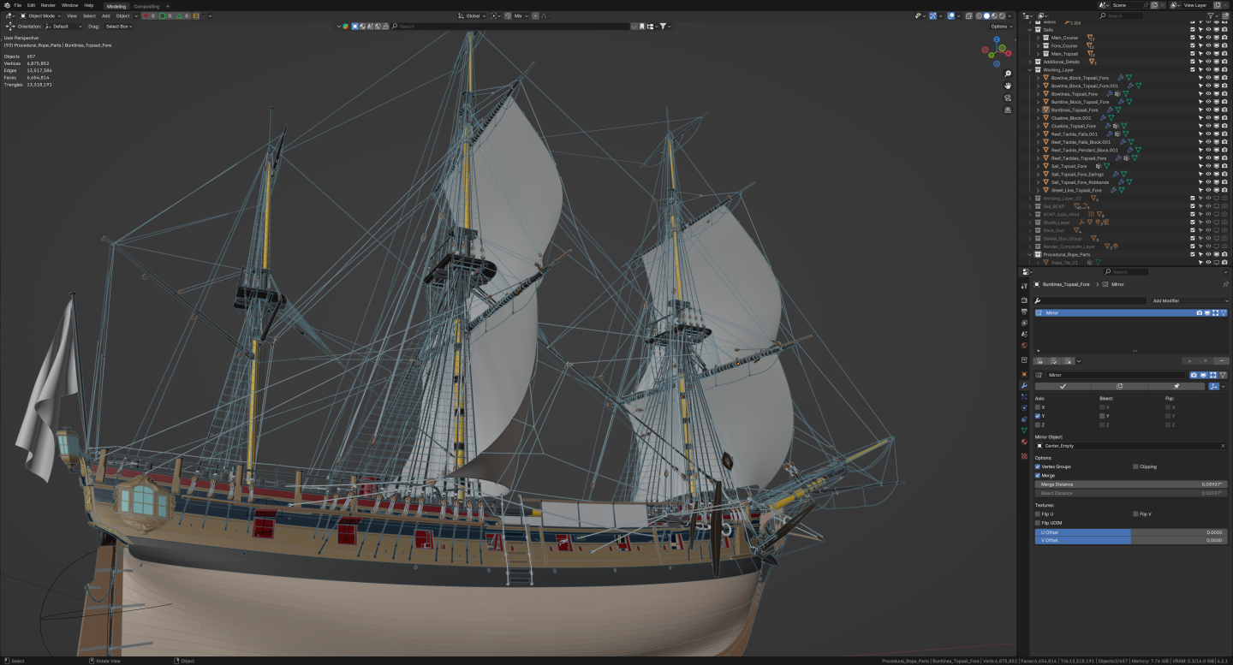1233x665 pixels.
Task: Toggle Vertex Groups checkbox
Action: point(1038,466)
